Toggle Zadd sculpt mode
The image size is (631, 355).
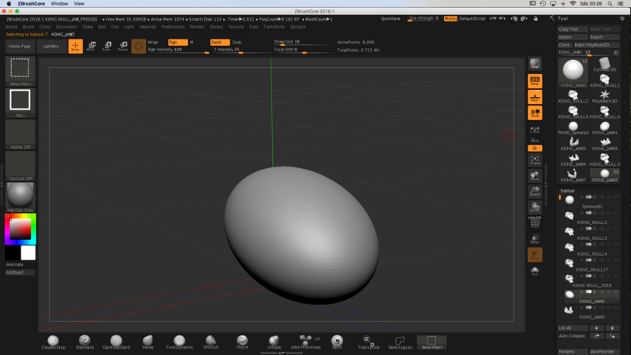(x=218, y=42)
